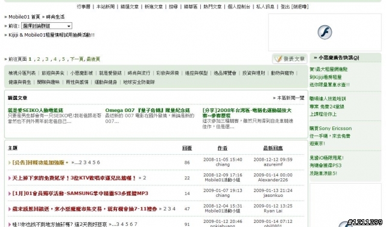This screenshot has width=386, height=227.
Task: Open the Kijiji & Mobile01 announcement link
Action: click(51, 35)
